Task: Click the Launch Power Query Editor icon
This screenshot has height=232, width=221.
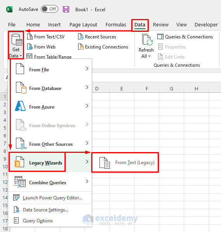Action: click(16, 197)
